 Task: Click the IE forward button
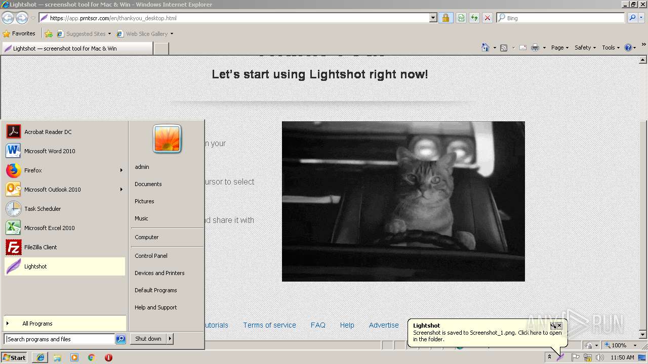[x=22, y=18]
